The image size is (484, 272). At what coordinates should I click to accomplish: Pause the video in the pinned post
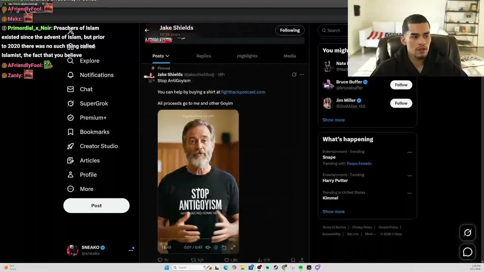(x=164, y=247)
